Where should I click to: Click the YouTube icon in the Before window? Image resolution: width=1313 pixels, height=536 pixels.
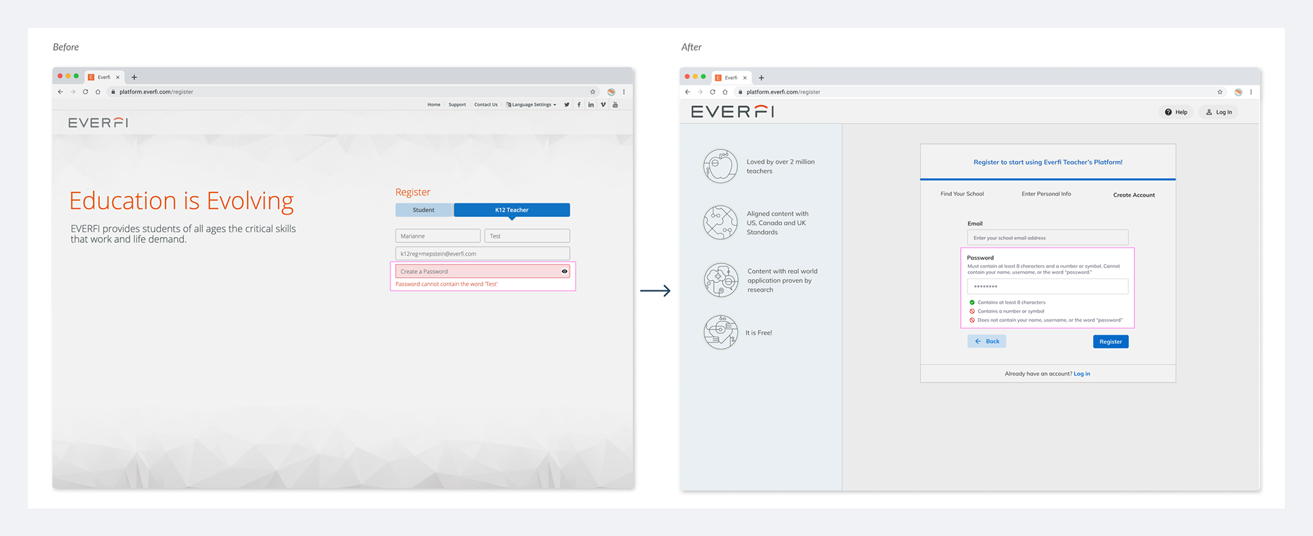point(615,104)
